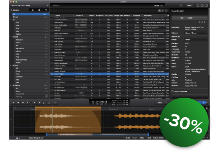The width and height of the screenshot is (219, 152).
Task: Click the Buzzer RingBell waveform thumbnail in the inspector
Action: (190, 18)
